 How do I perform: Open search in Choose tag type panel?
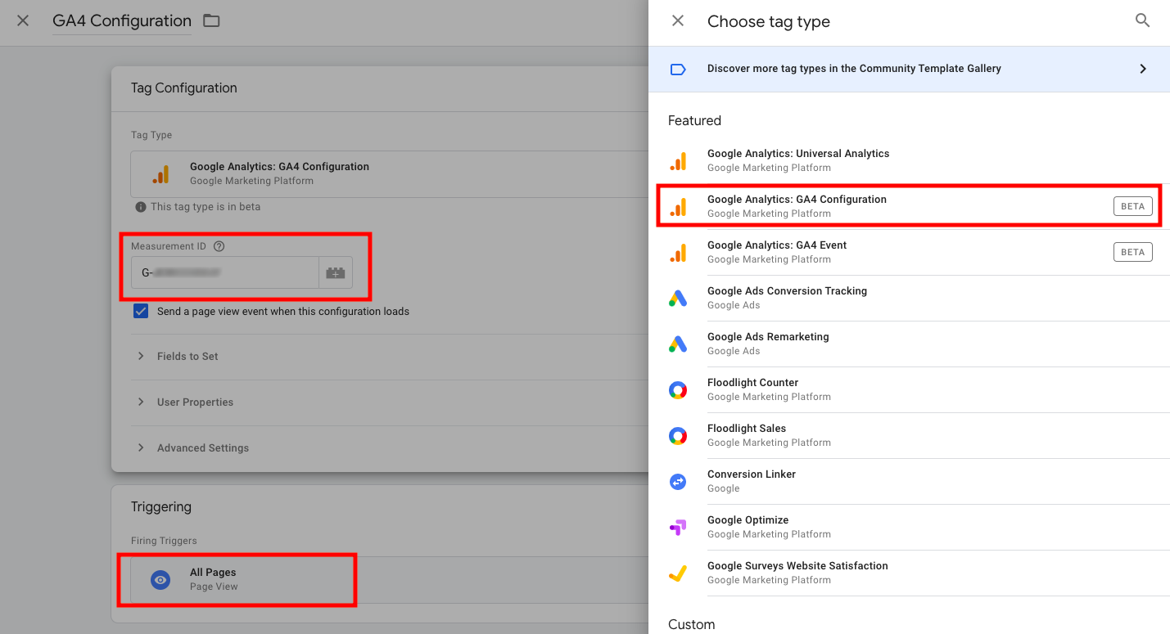tap(1143, 21)
